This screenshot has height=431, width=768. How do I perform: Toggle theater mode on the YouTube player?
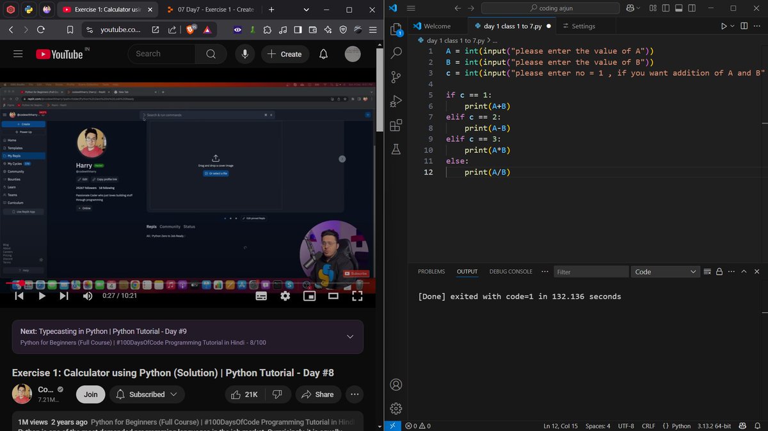point(333,295)
